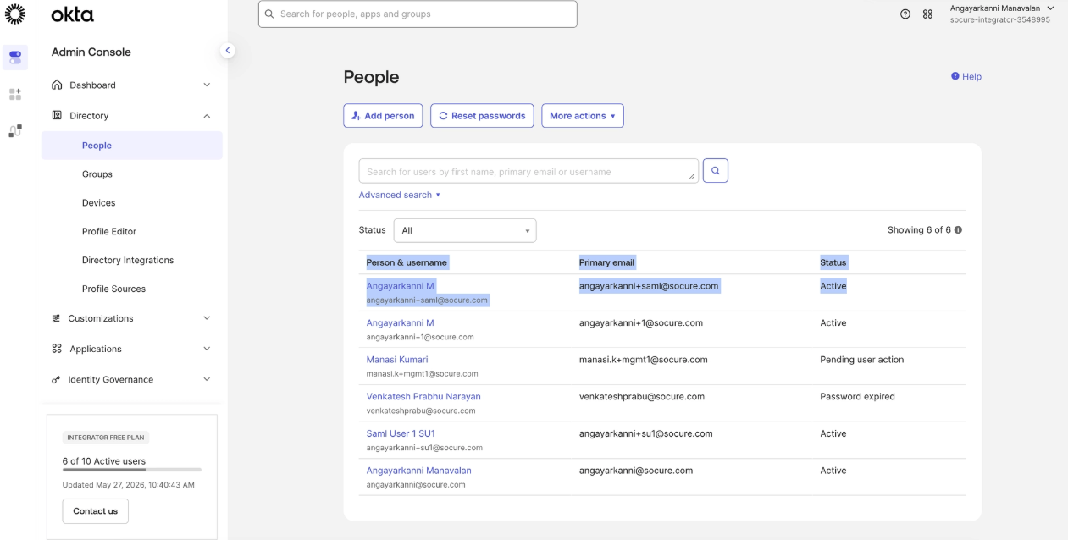Focus the user search by name field
This screenshot has width=1068, height=540.
click(528, 171)
